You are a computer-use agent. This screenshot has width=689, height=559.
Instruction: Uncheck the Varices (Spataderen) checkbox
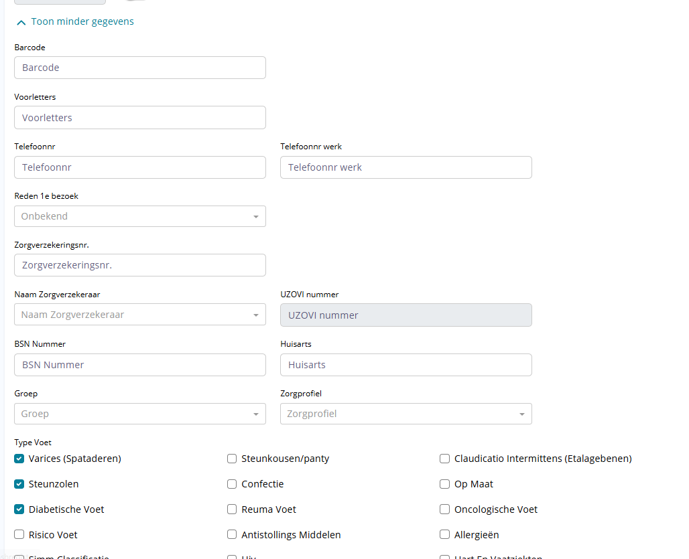tap(19, 459)
